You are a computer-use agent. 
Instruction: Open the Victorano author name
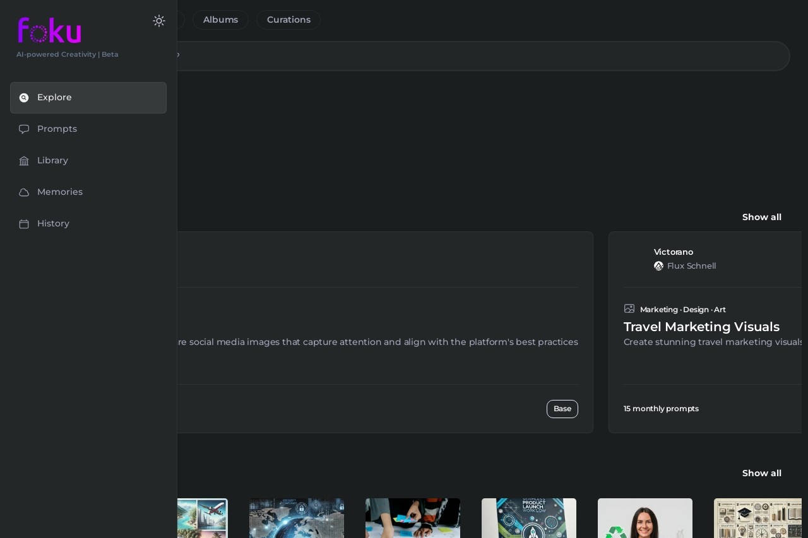click(x=674, y=252)
